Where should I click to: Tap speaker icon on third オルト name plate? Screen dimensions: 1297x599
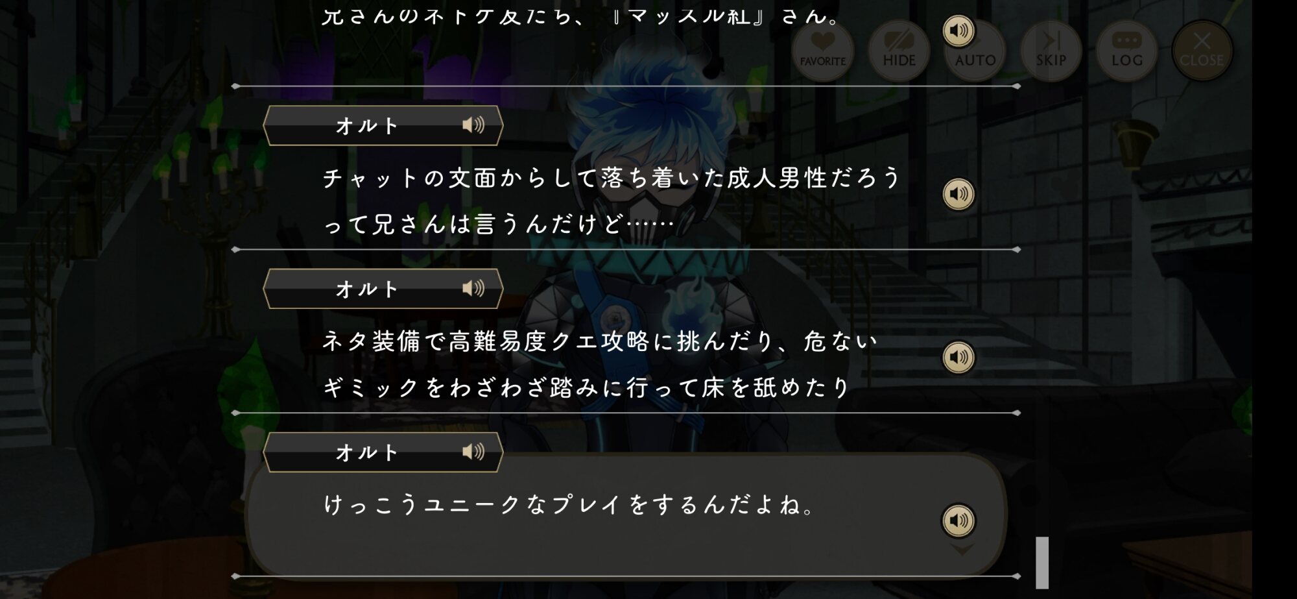pyautogui.click(x=473, y=452)
